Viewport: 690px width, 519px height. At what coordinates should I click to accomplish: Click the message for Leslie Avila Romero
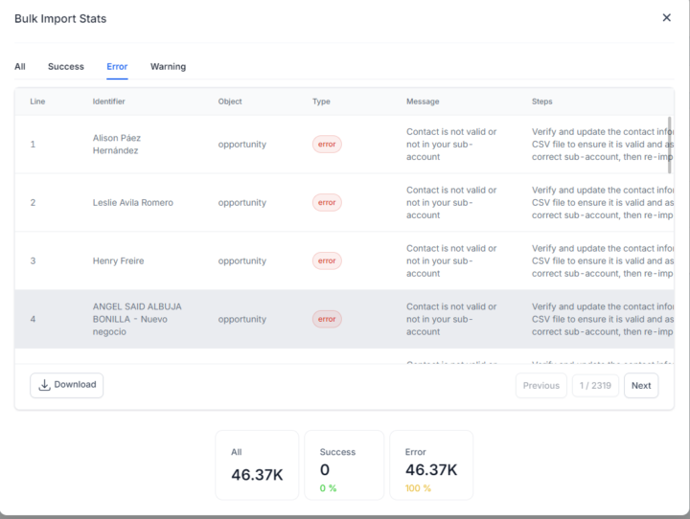[451, 202]
